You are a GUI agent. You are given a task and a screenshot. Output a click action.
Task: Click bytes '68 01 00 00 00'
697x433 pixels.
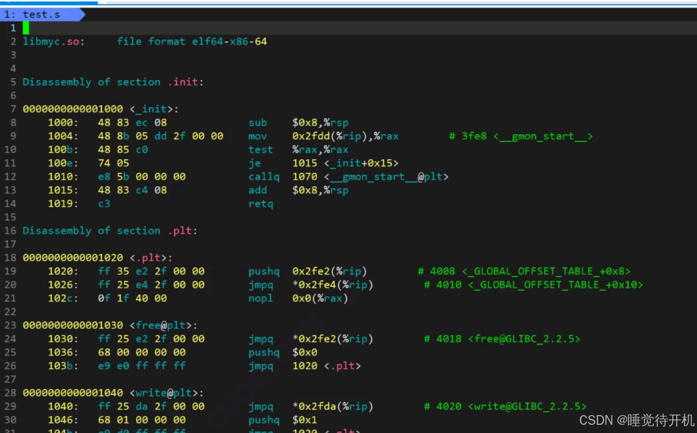142,420
